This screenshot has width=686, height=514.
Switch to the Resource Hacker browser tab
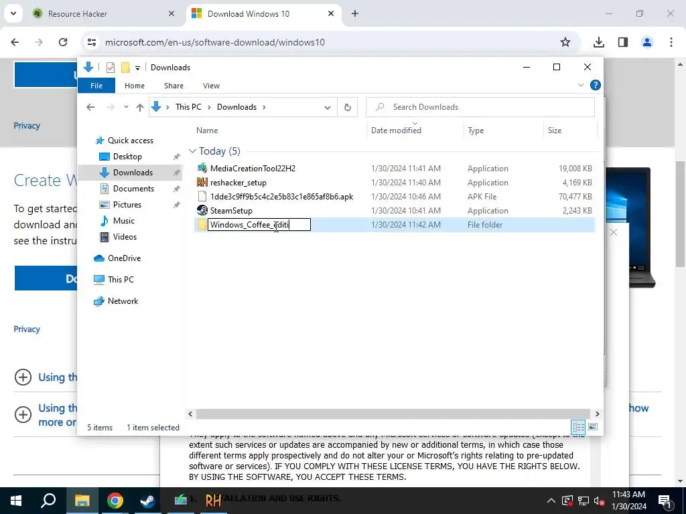click(x=103, y=13)
